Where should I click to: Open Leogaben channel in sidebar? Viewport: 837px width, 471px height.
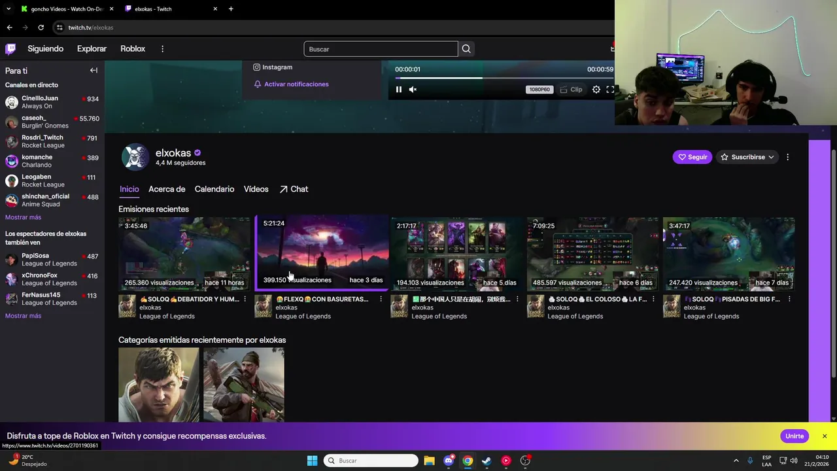(x=52, y=181)
